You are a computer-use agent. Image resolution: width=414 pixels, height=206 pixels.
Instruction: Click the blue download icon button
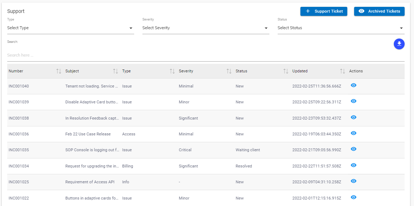click(x=399, y=44)
